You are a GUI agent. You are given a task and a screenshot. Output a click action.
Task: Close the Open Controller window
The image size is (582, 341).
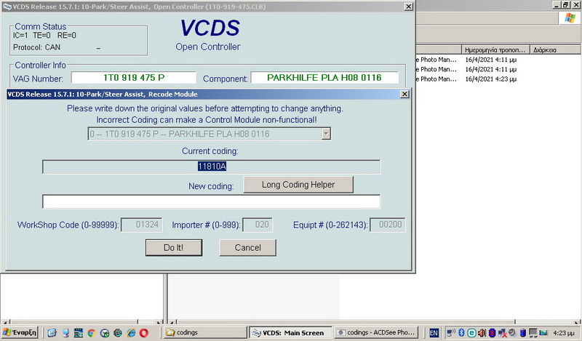point(408,7)
